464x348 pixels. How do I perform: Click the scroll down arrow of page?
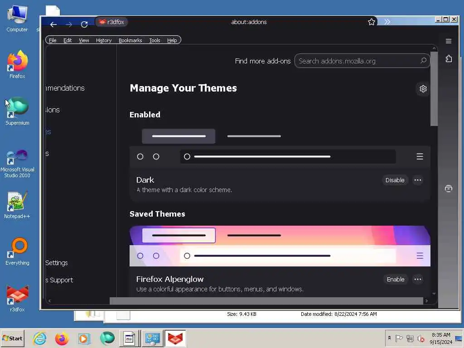click(434, 294)
